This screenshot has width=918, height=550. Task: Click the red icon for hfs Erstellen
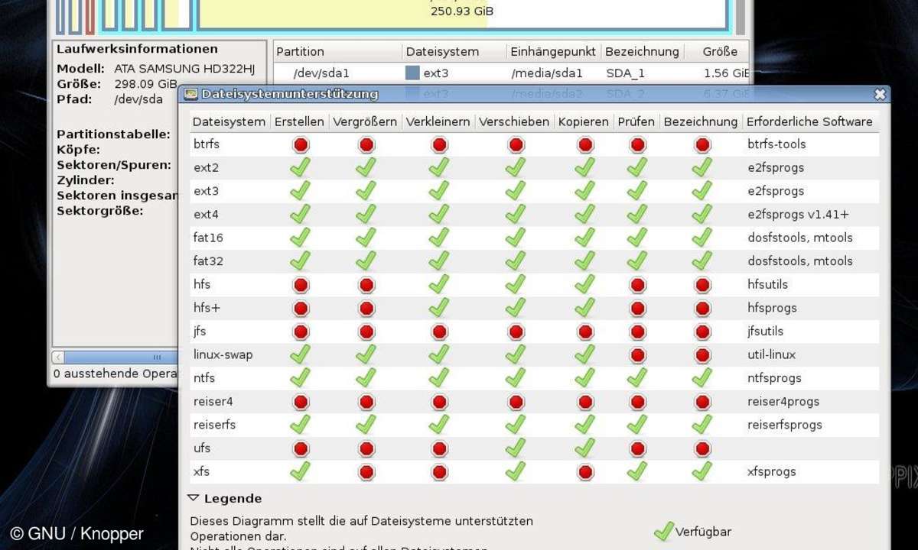click(x=300, y=285)
